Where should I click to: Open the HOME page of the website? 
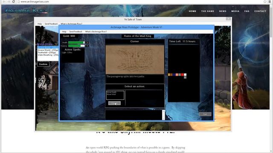point(192,11)
